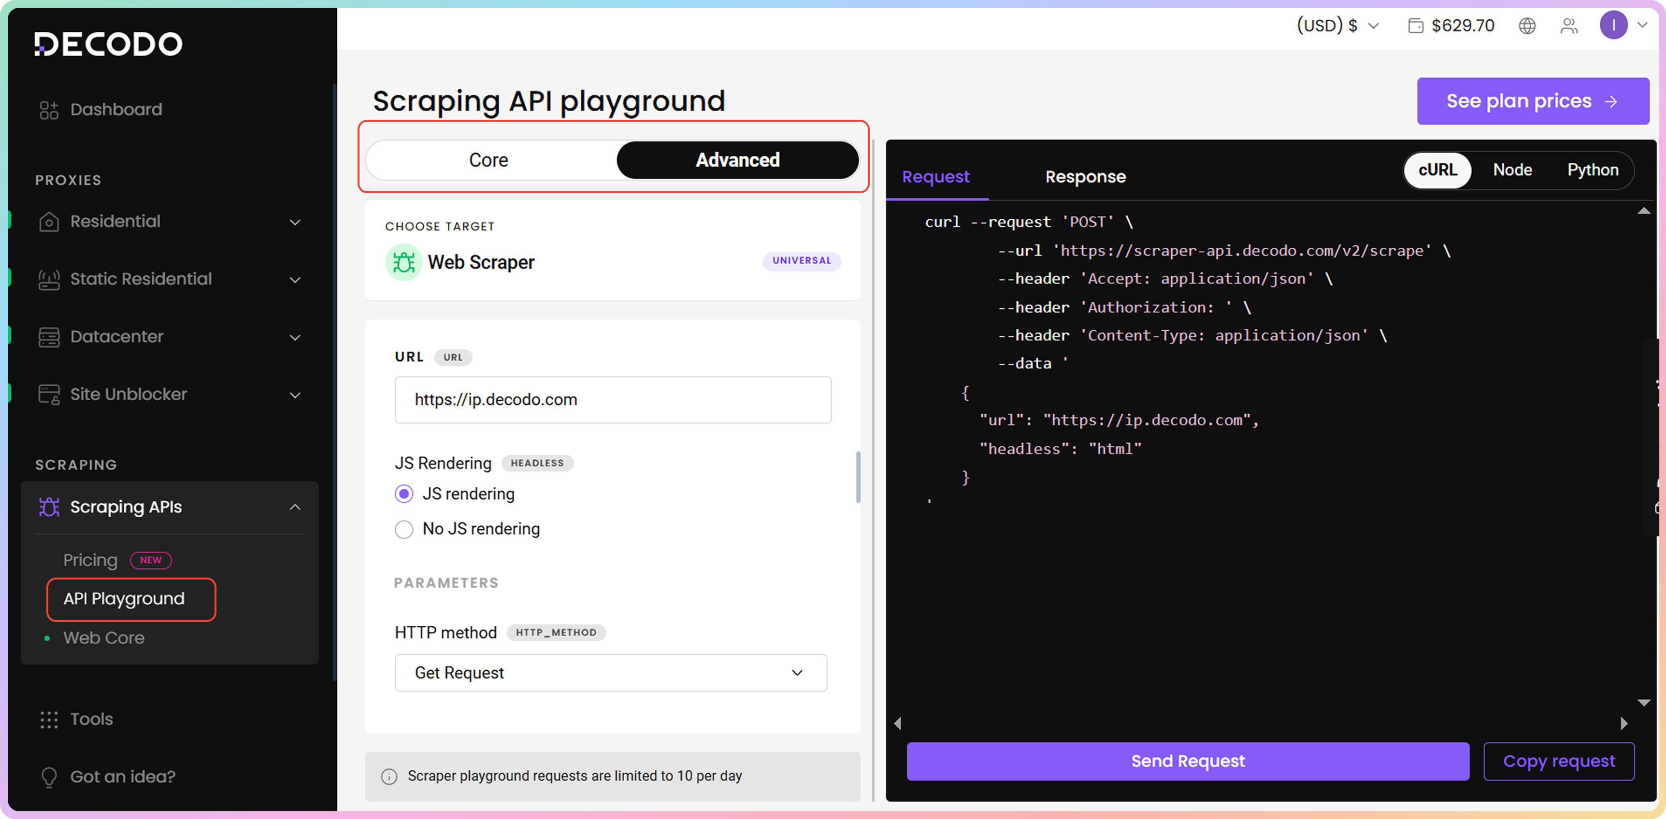Select the JS rendering radio button
The image size is (1666, 819).
click(403, 494)
